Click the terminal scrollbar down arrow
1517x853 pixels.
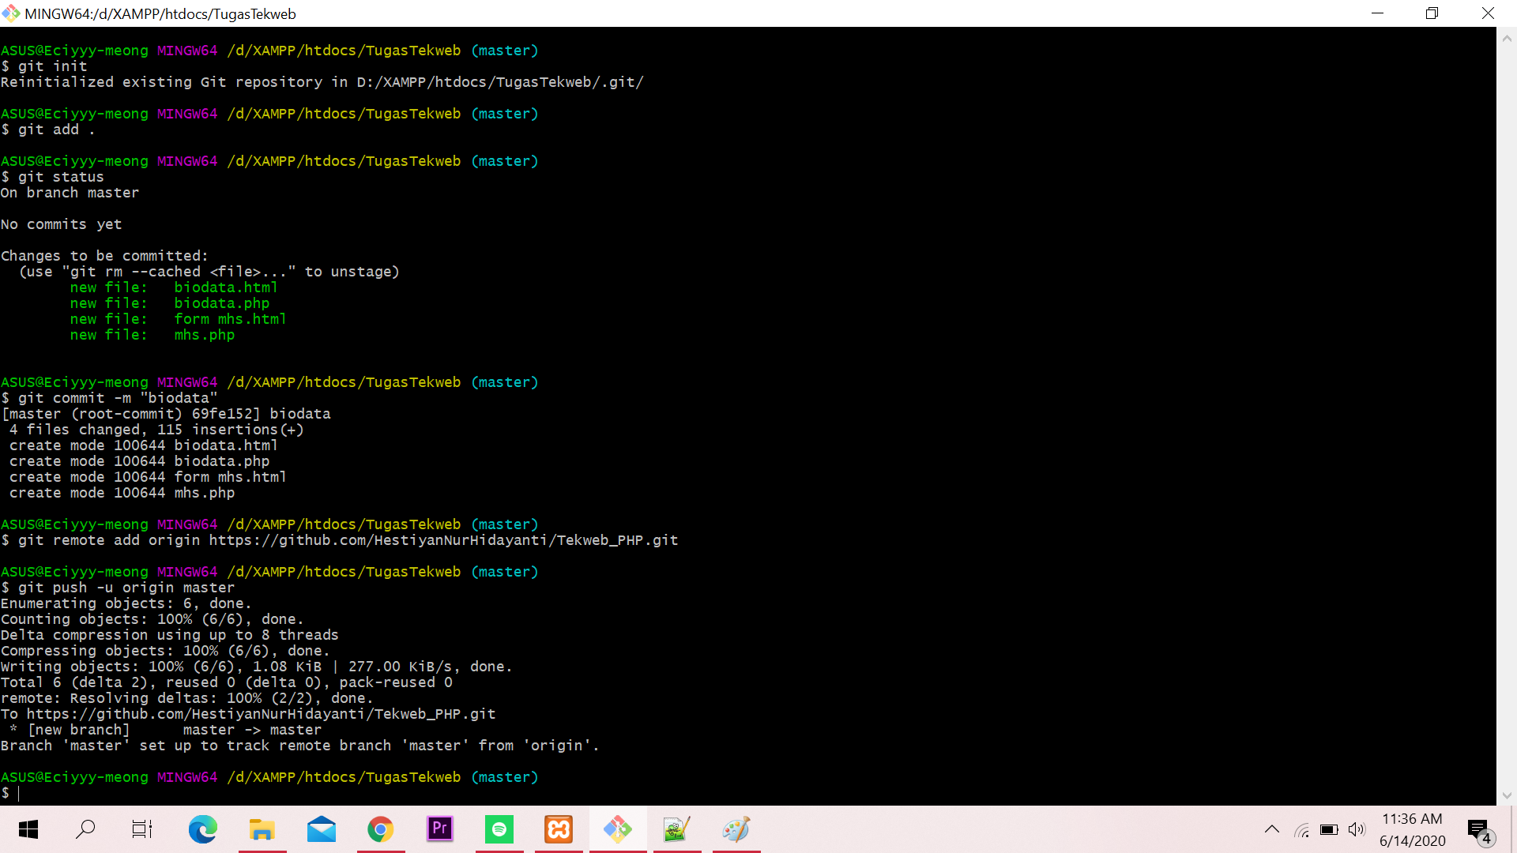coord(1507,795)
